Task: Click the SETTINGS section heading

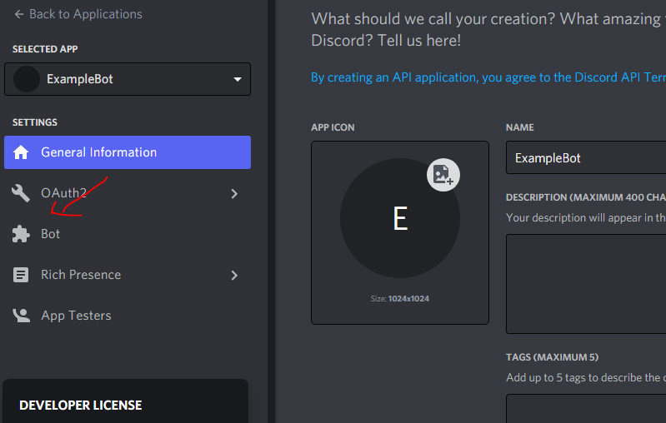Action: (35, 122)
